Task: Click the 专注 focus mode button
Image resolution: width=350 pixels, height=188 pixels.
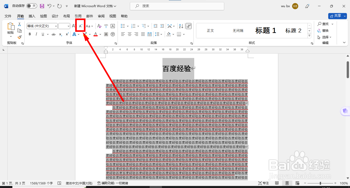Action: pos(264,183)
